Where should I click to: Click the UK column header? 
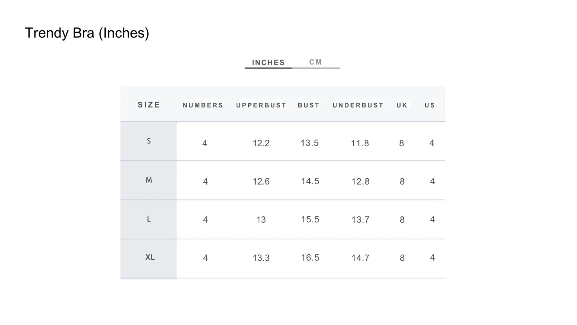pyautogui.click(x=402, y=105)
